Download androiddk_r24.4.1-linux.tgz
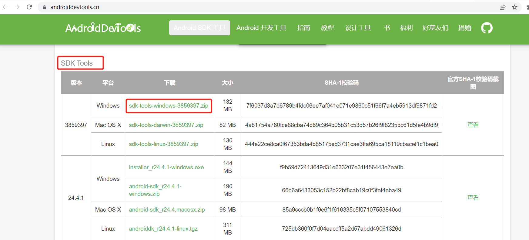The image size is (529, 240). 163,229
